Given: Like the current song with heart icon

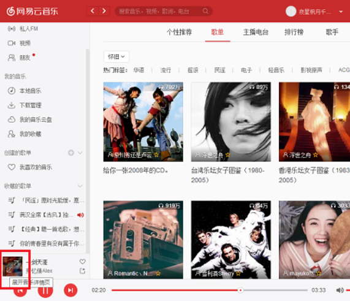Looking at the screenshot, I should click(83, 262).
